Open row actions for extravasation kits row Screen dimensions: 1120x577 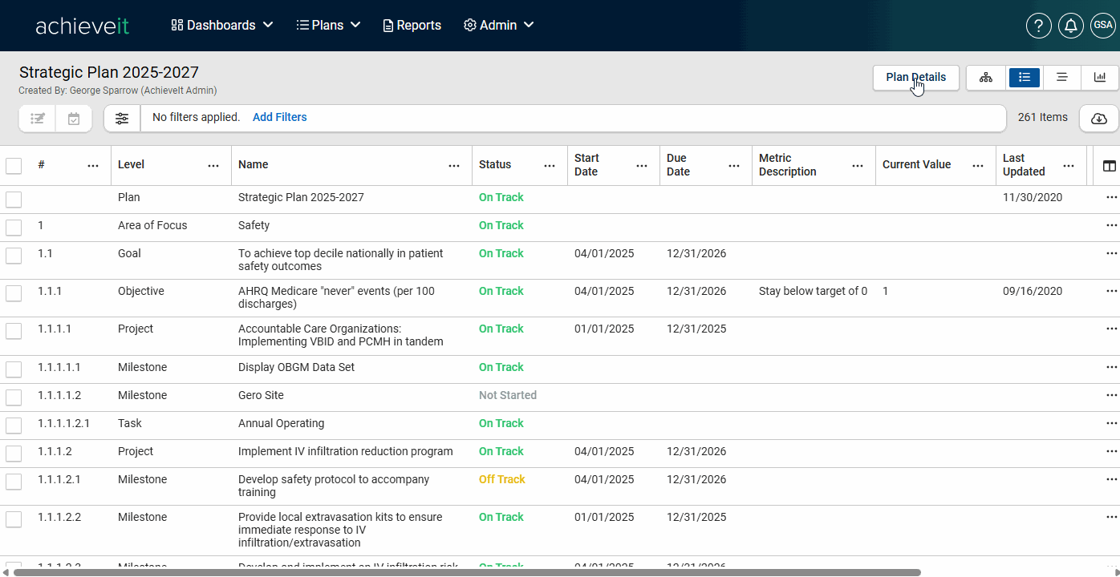point(1111,517)
